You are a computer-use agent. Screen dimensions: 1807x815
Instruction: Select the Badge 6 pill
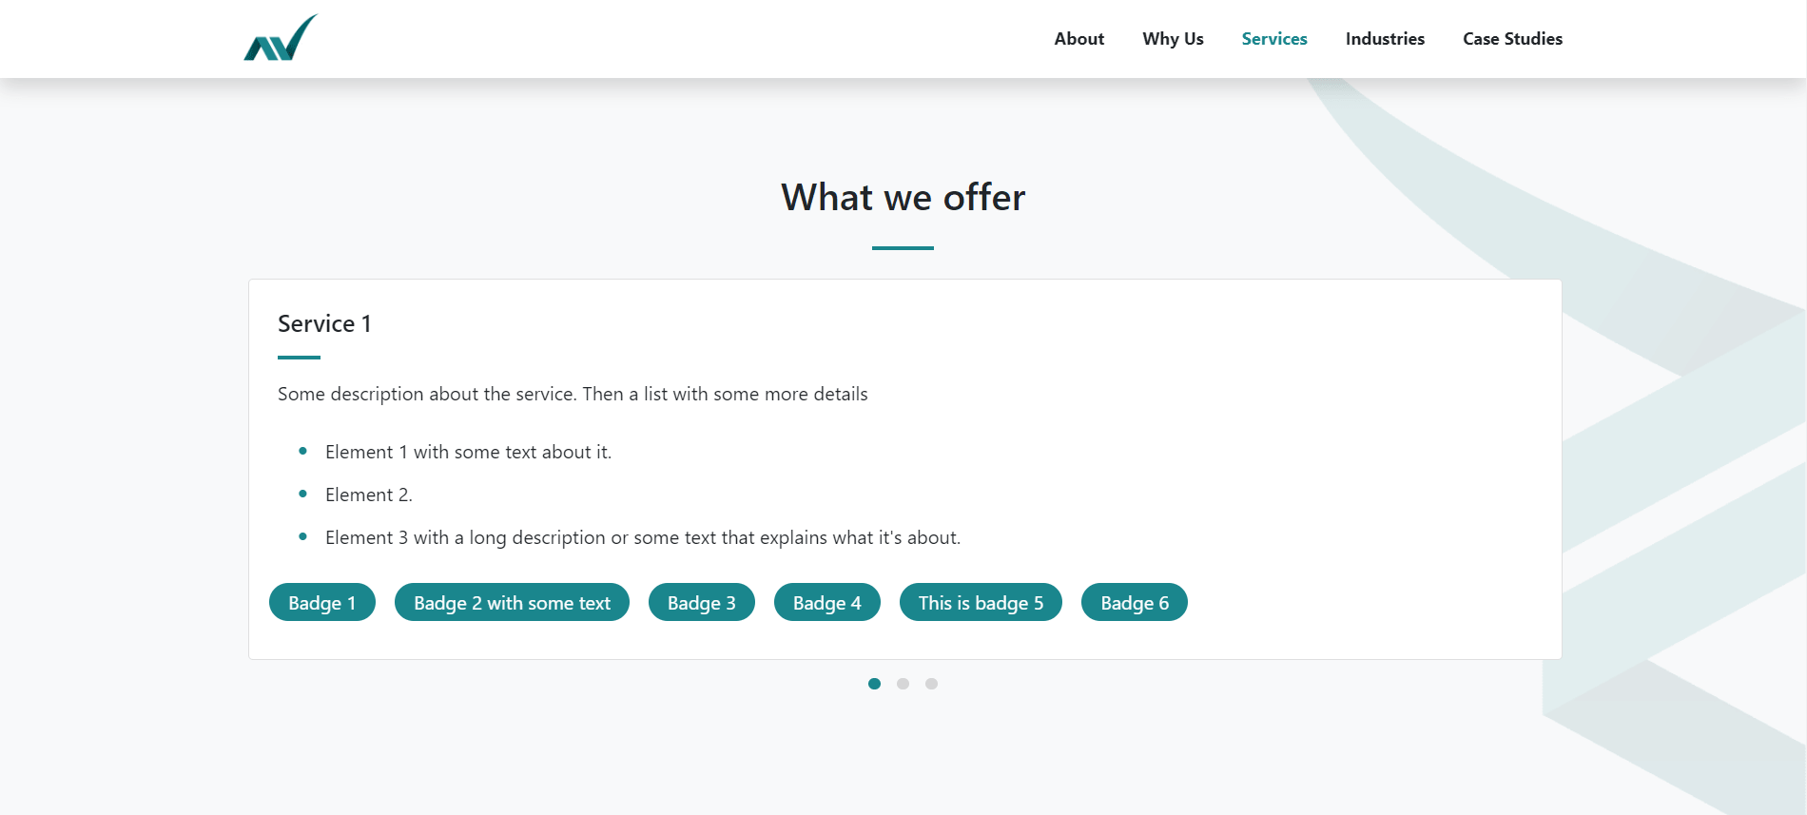(1134, 603)
